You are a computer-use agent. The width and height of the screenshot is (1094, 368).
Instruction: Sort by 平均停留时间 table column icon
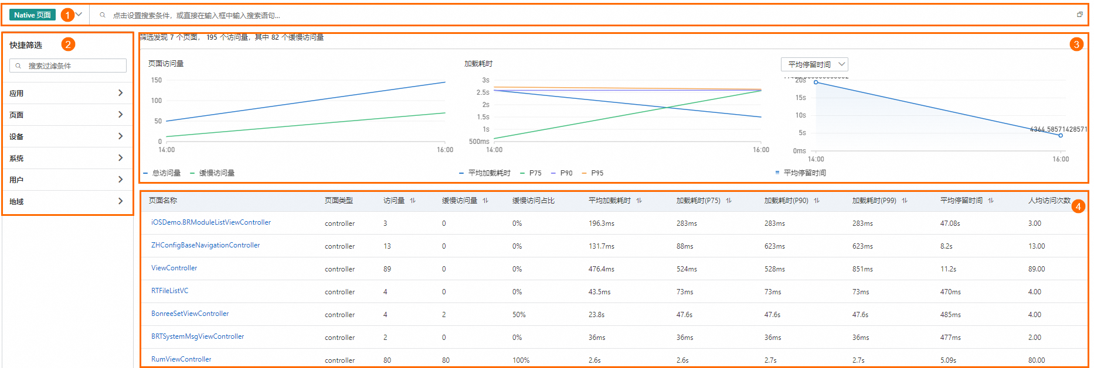(x=991, y=200)
